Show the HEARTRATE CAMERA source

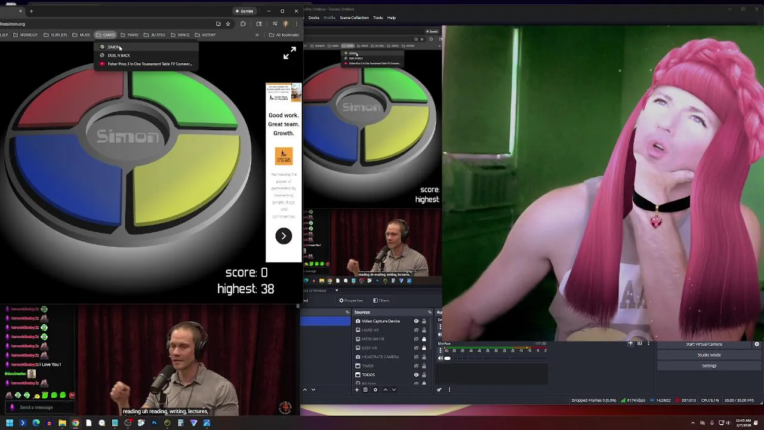coord(416,357)
